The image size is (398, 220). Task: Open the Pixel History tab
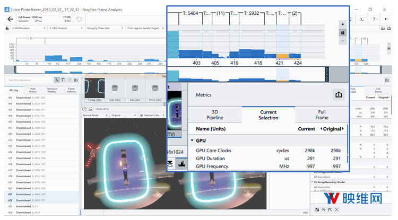[33, 90]
